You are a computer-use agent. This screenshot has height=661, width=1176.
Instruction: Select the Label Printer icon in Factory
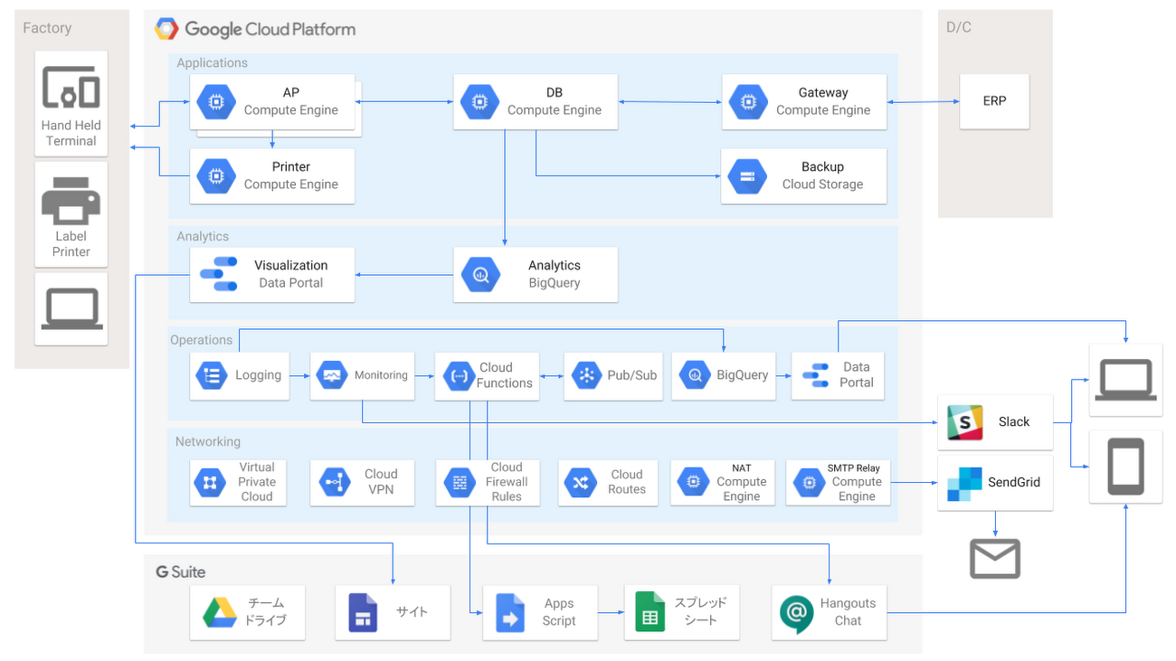pyautogui.click(x=71, y=200)
